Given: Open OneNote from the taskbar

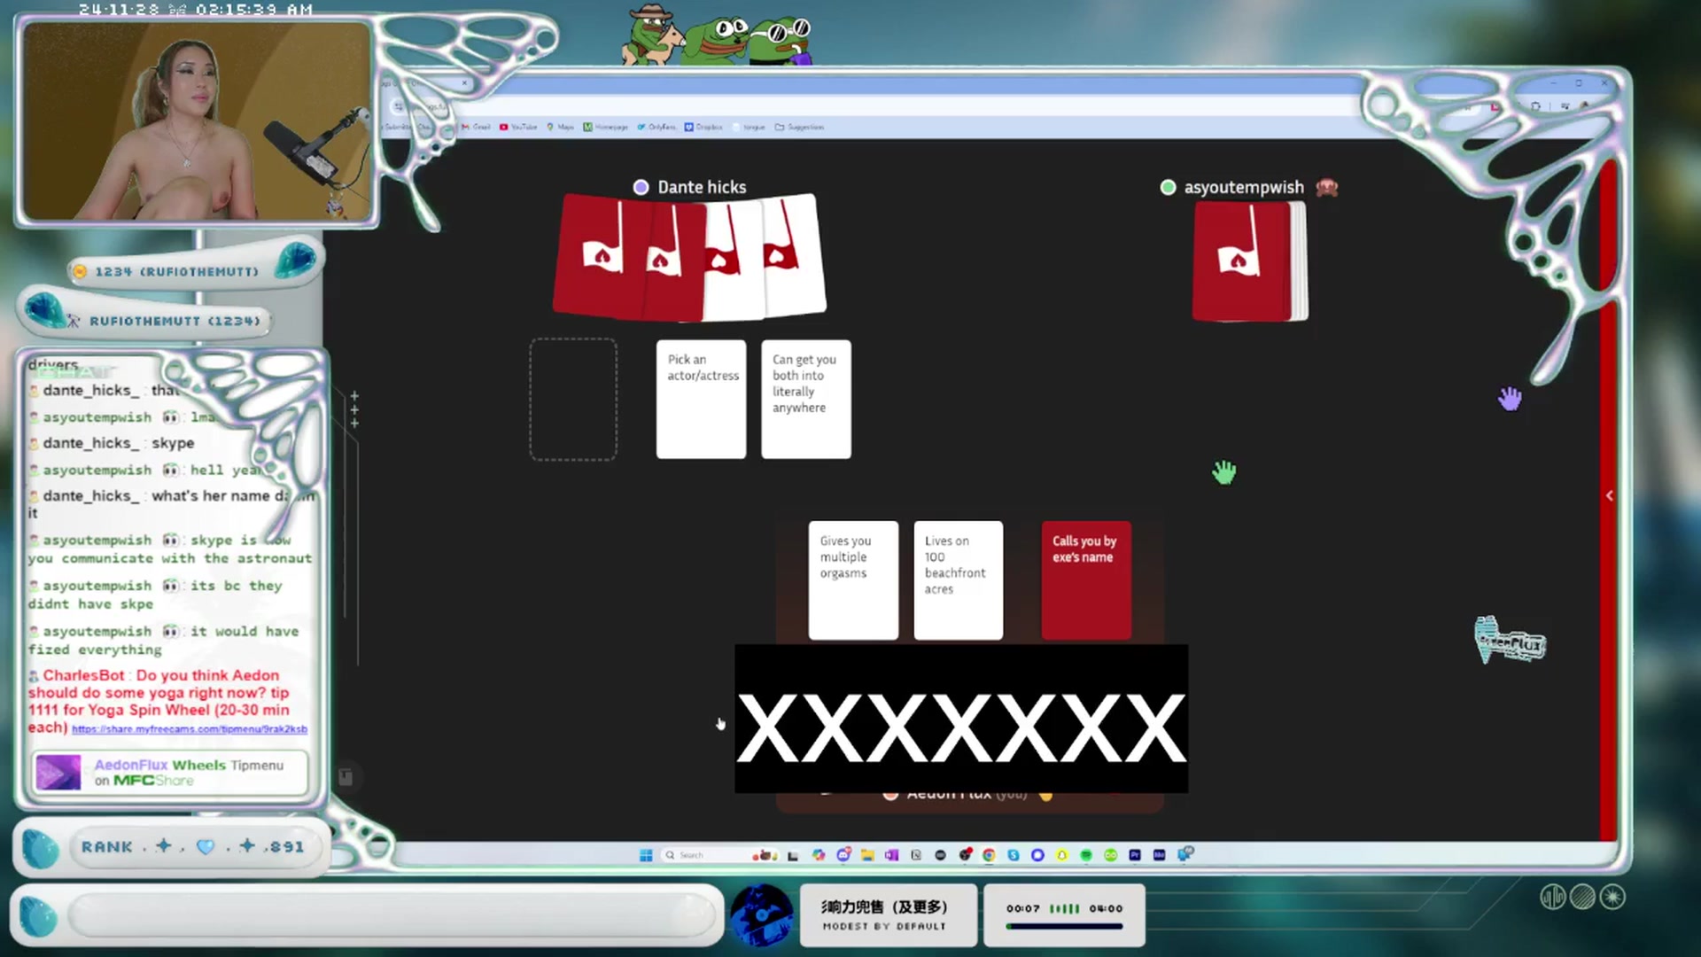Looking at the screenshot, I should point(891,855).
